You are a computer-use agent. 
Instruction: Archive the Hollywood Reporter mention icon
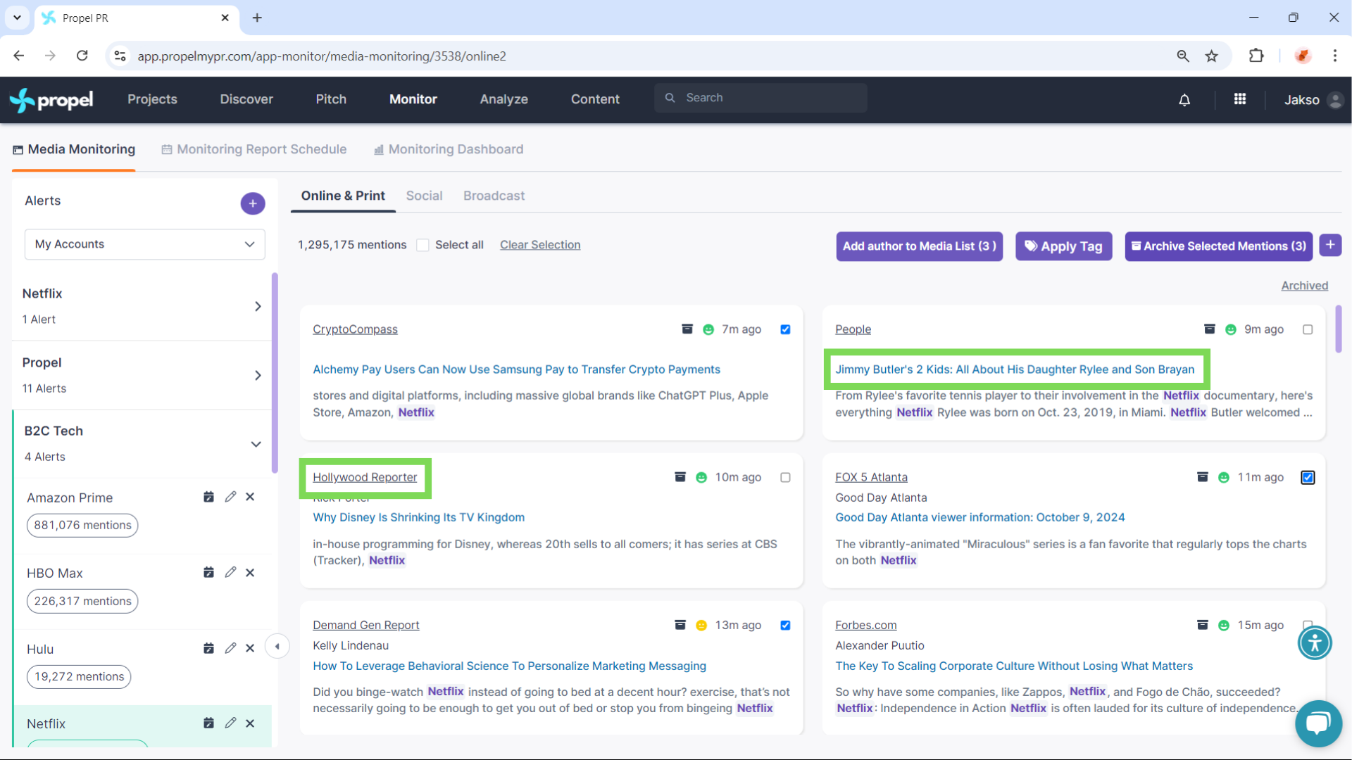(680, 476)
